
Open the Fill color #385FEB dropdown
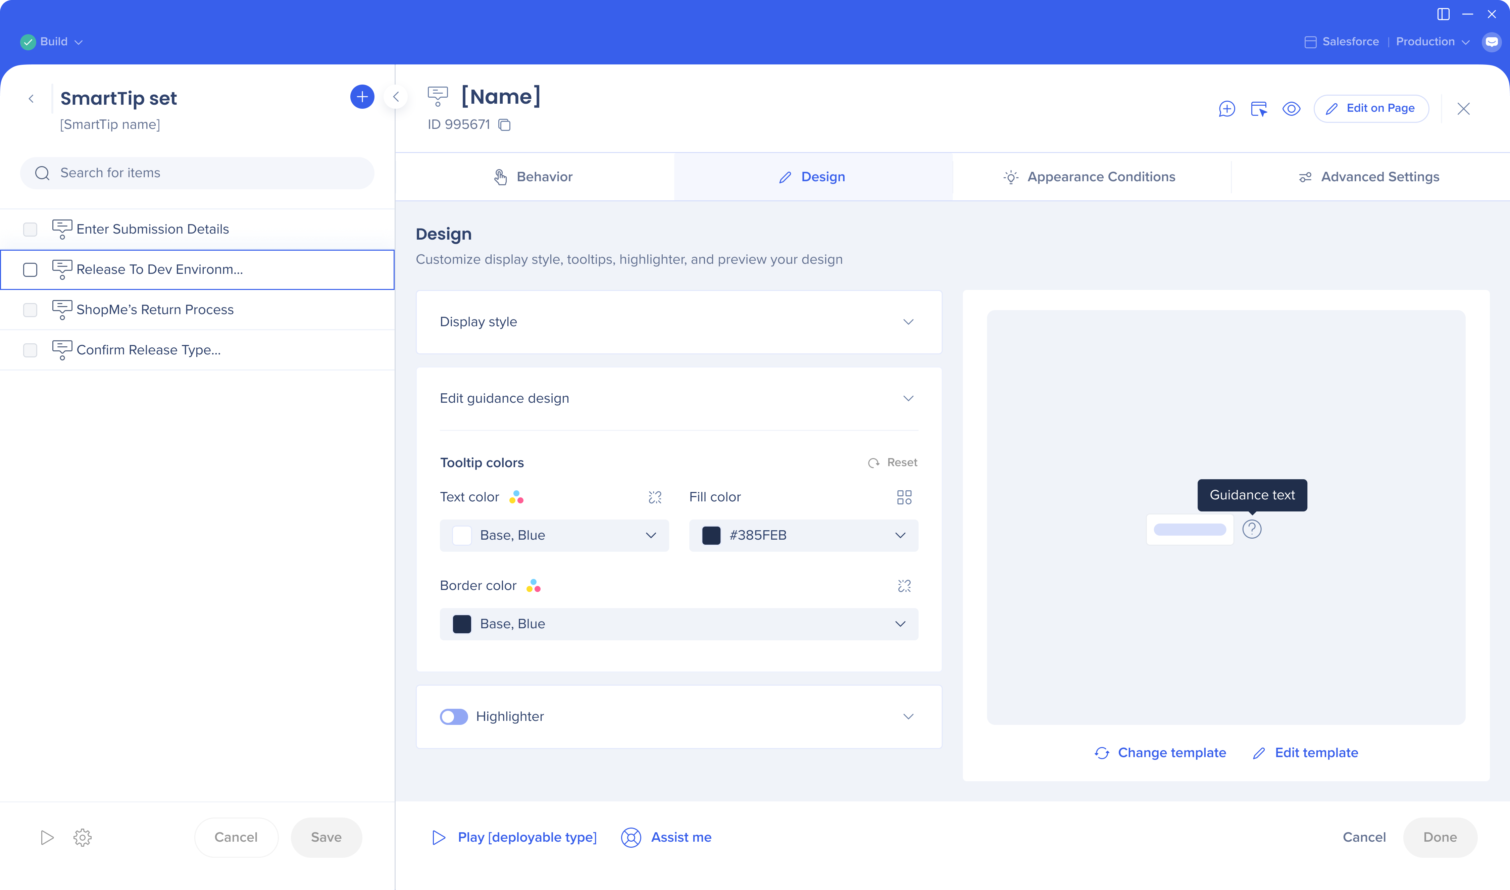[804, 536]
